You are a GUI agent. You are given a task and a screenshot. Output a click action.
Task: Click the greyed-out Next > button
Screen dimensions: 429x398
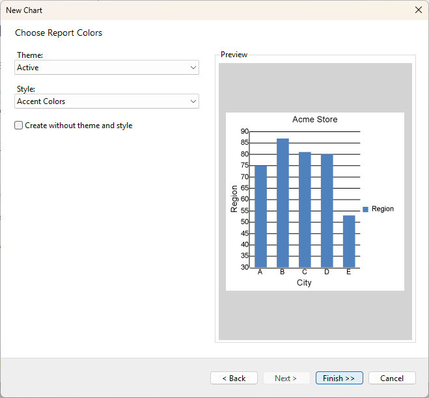[286, 378]
